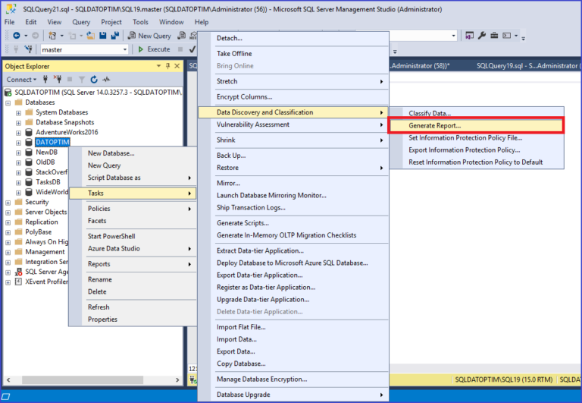Select the OldDB database in tree

(45, 162)
